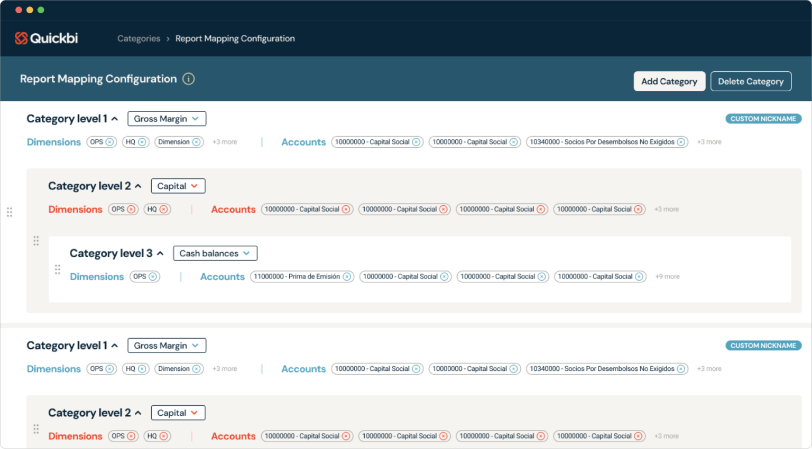
Task: Open the Report Mapping Configuration info icon
Action: coord(189,79)
